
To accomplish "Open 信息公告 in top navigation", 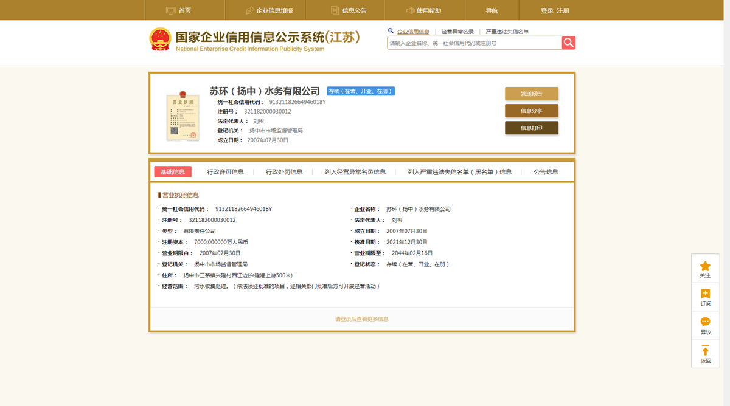I will [x=349, y=10].
